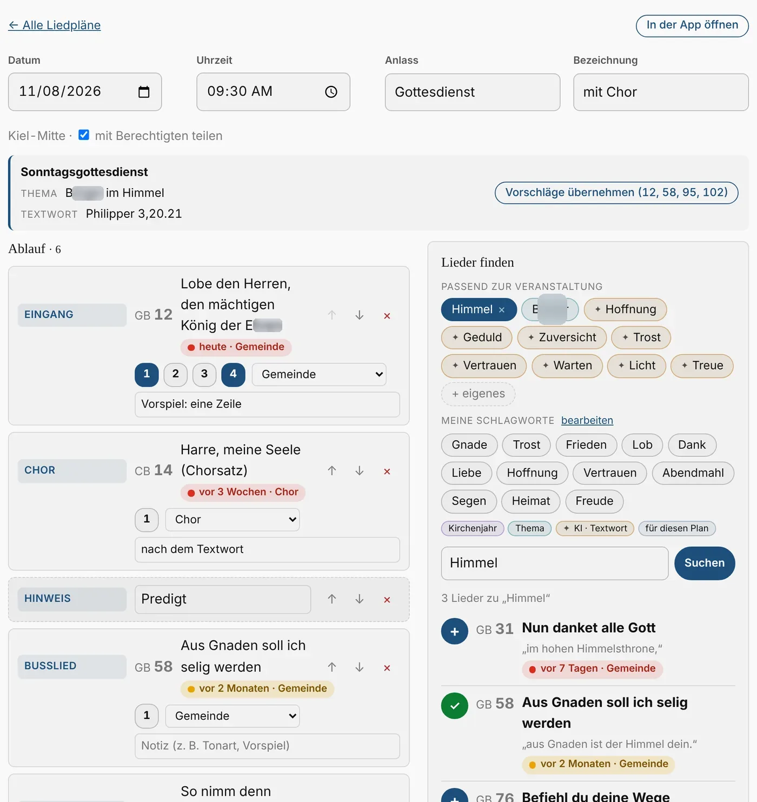Click In der App öffnen button
Viewport: 757px width, 802px height.
(692, 25)
